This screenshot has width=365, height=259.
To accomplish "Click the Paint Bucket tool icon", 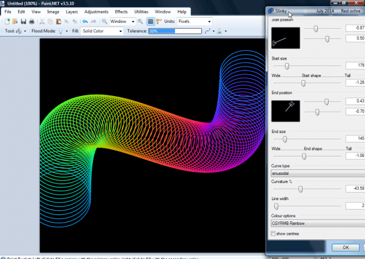I will pos(19,31).
